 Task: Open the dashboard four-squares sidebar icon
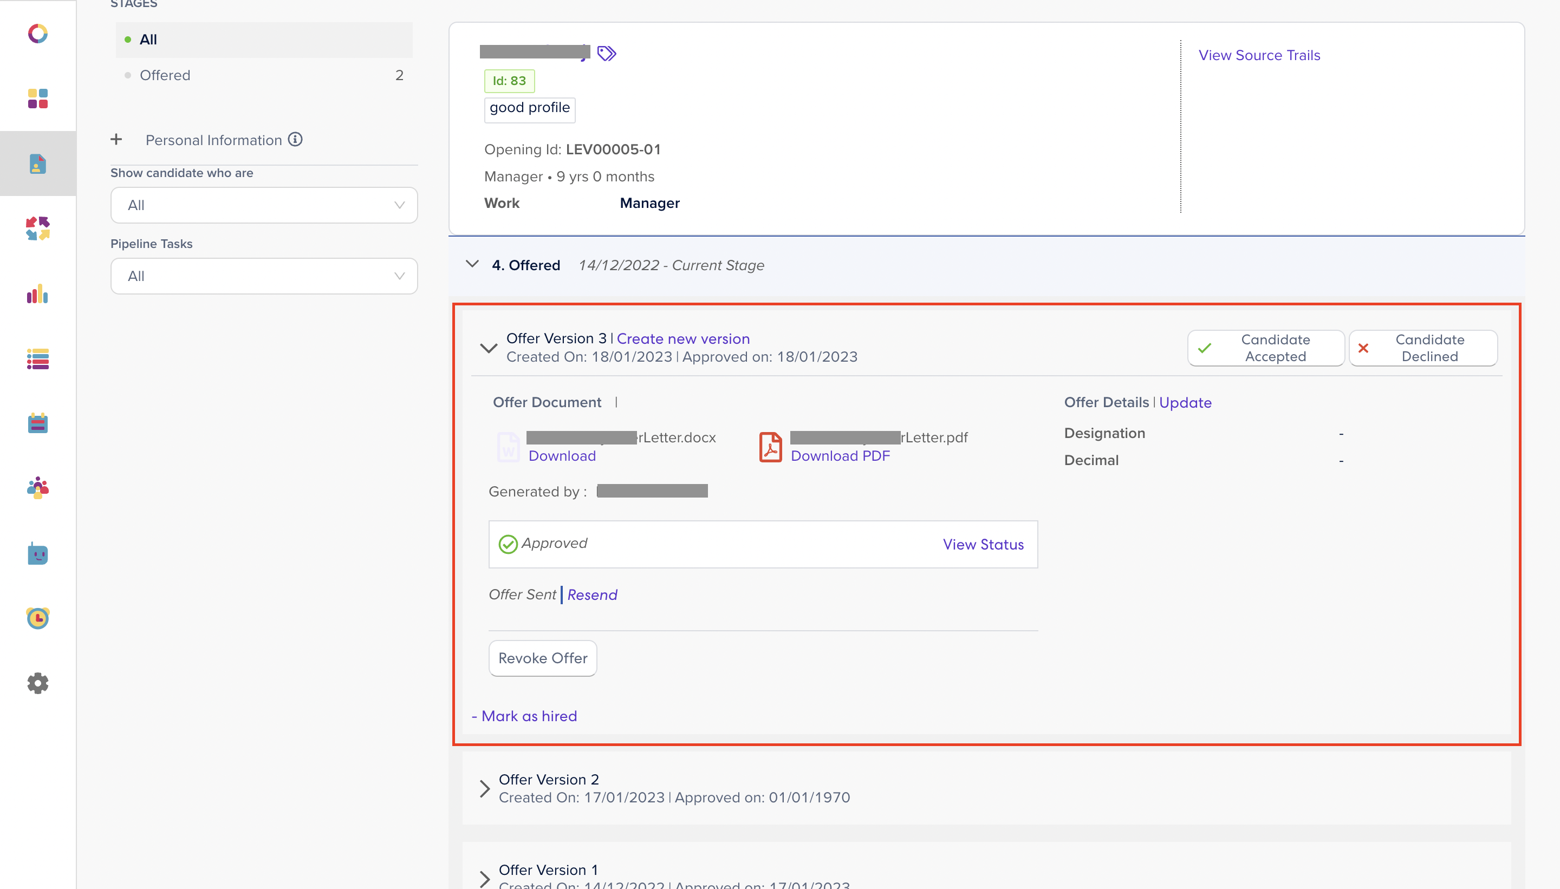pyautogui.click(x=38, y=99)
